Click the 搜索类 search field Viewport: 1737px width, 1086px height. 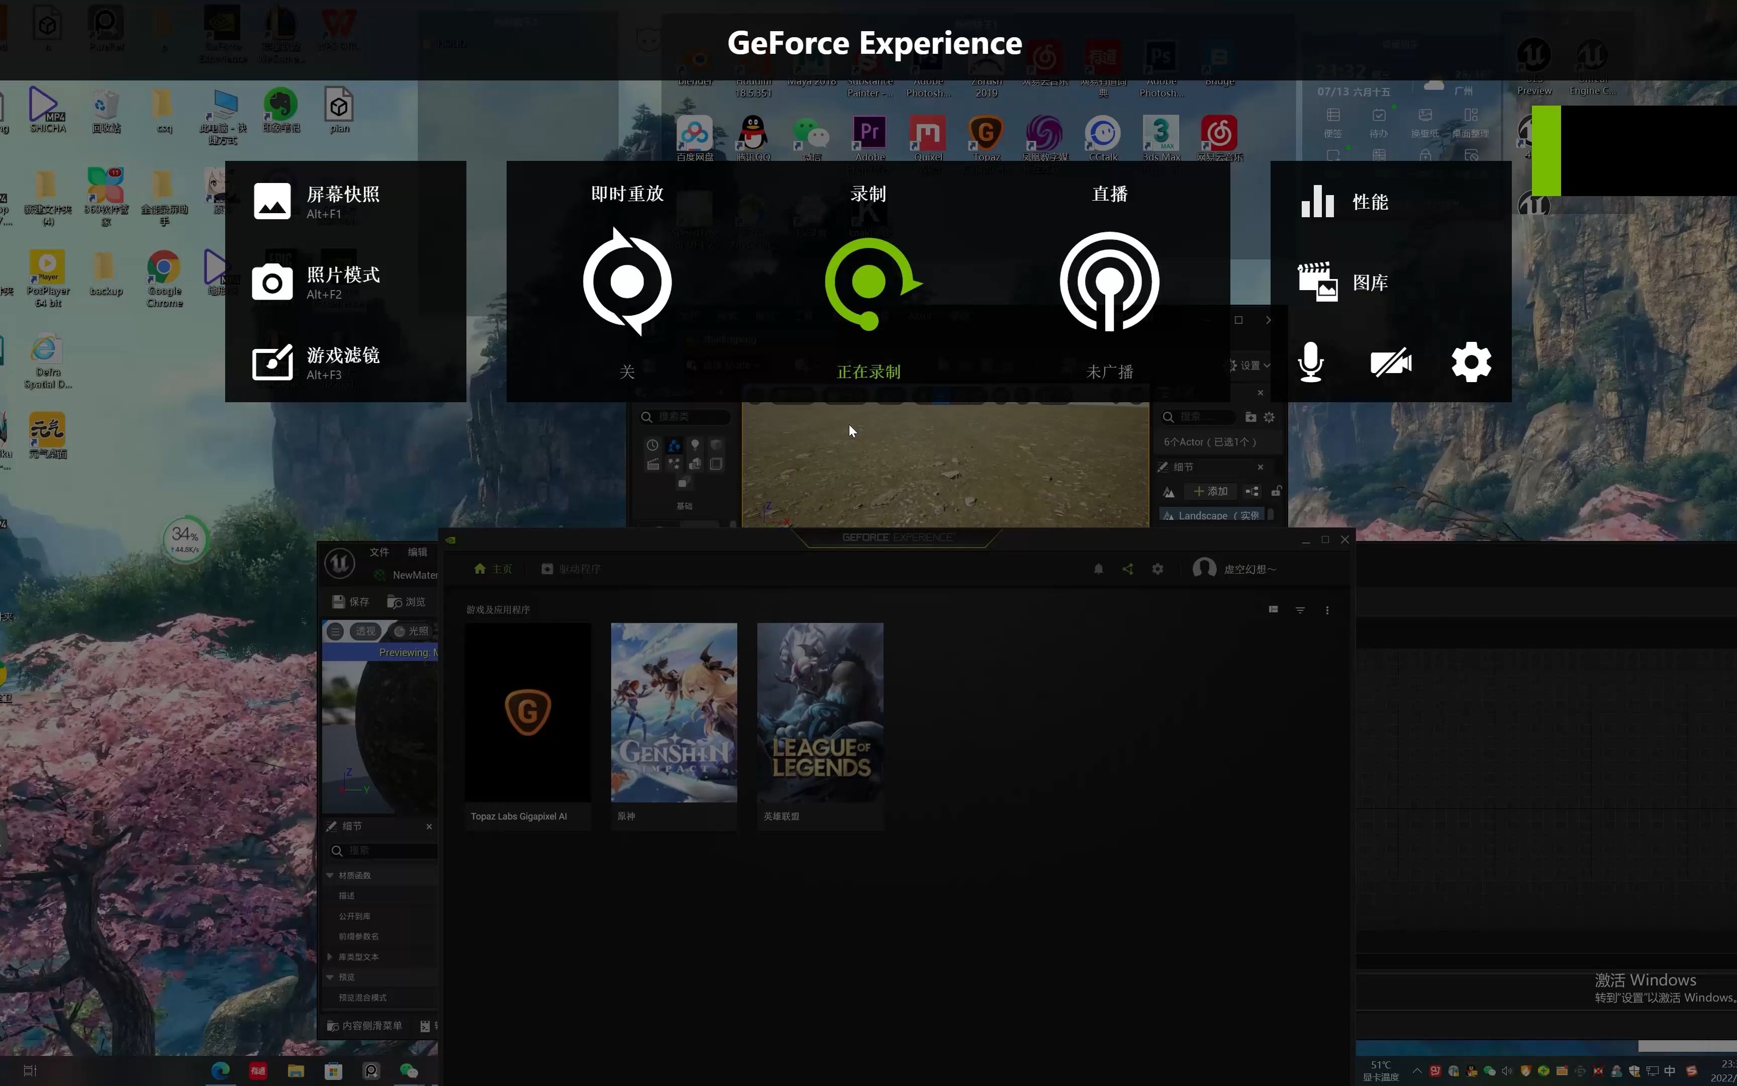[x=685, y=417]
